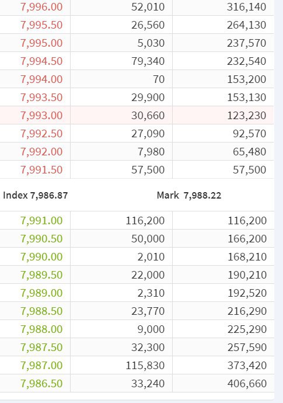Select the best bid 7,991.00
This screenshot has width=283, height=403.
pos(41,221)
